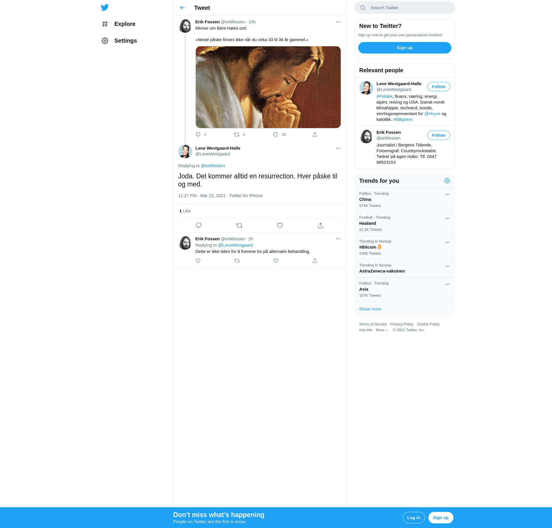Share Erik Fossen's 2h reply
Image resolution: width=552 pixels, height=528 pixels.
point(315,261)
